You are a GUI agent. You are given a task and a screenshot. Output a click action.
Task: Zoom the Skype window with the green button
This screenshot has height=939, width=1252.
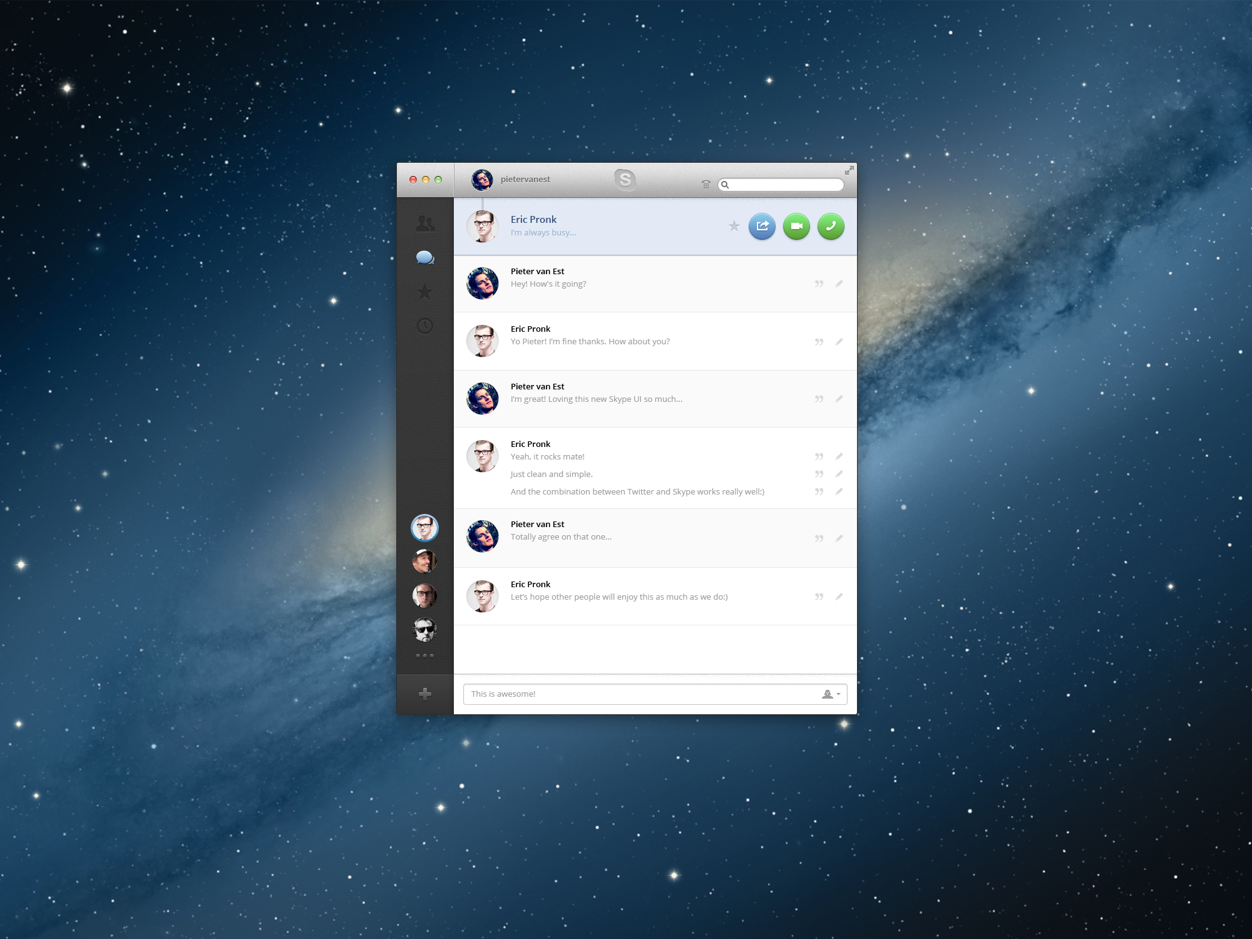tap(438, 180)
